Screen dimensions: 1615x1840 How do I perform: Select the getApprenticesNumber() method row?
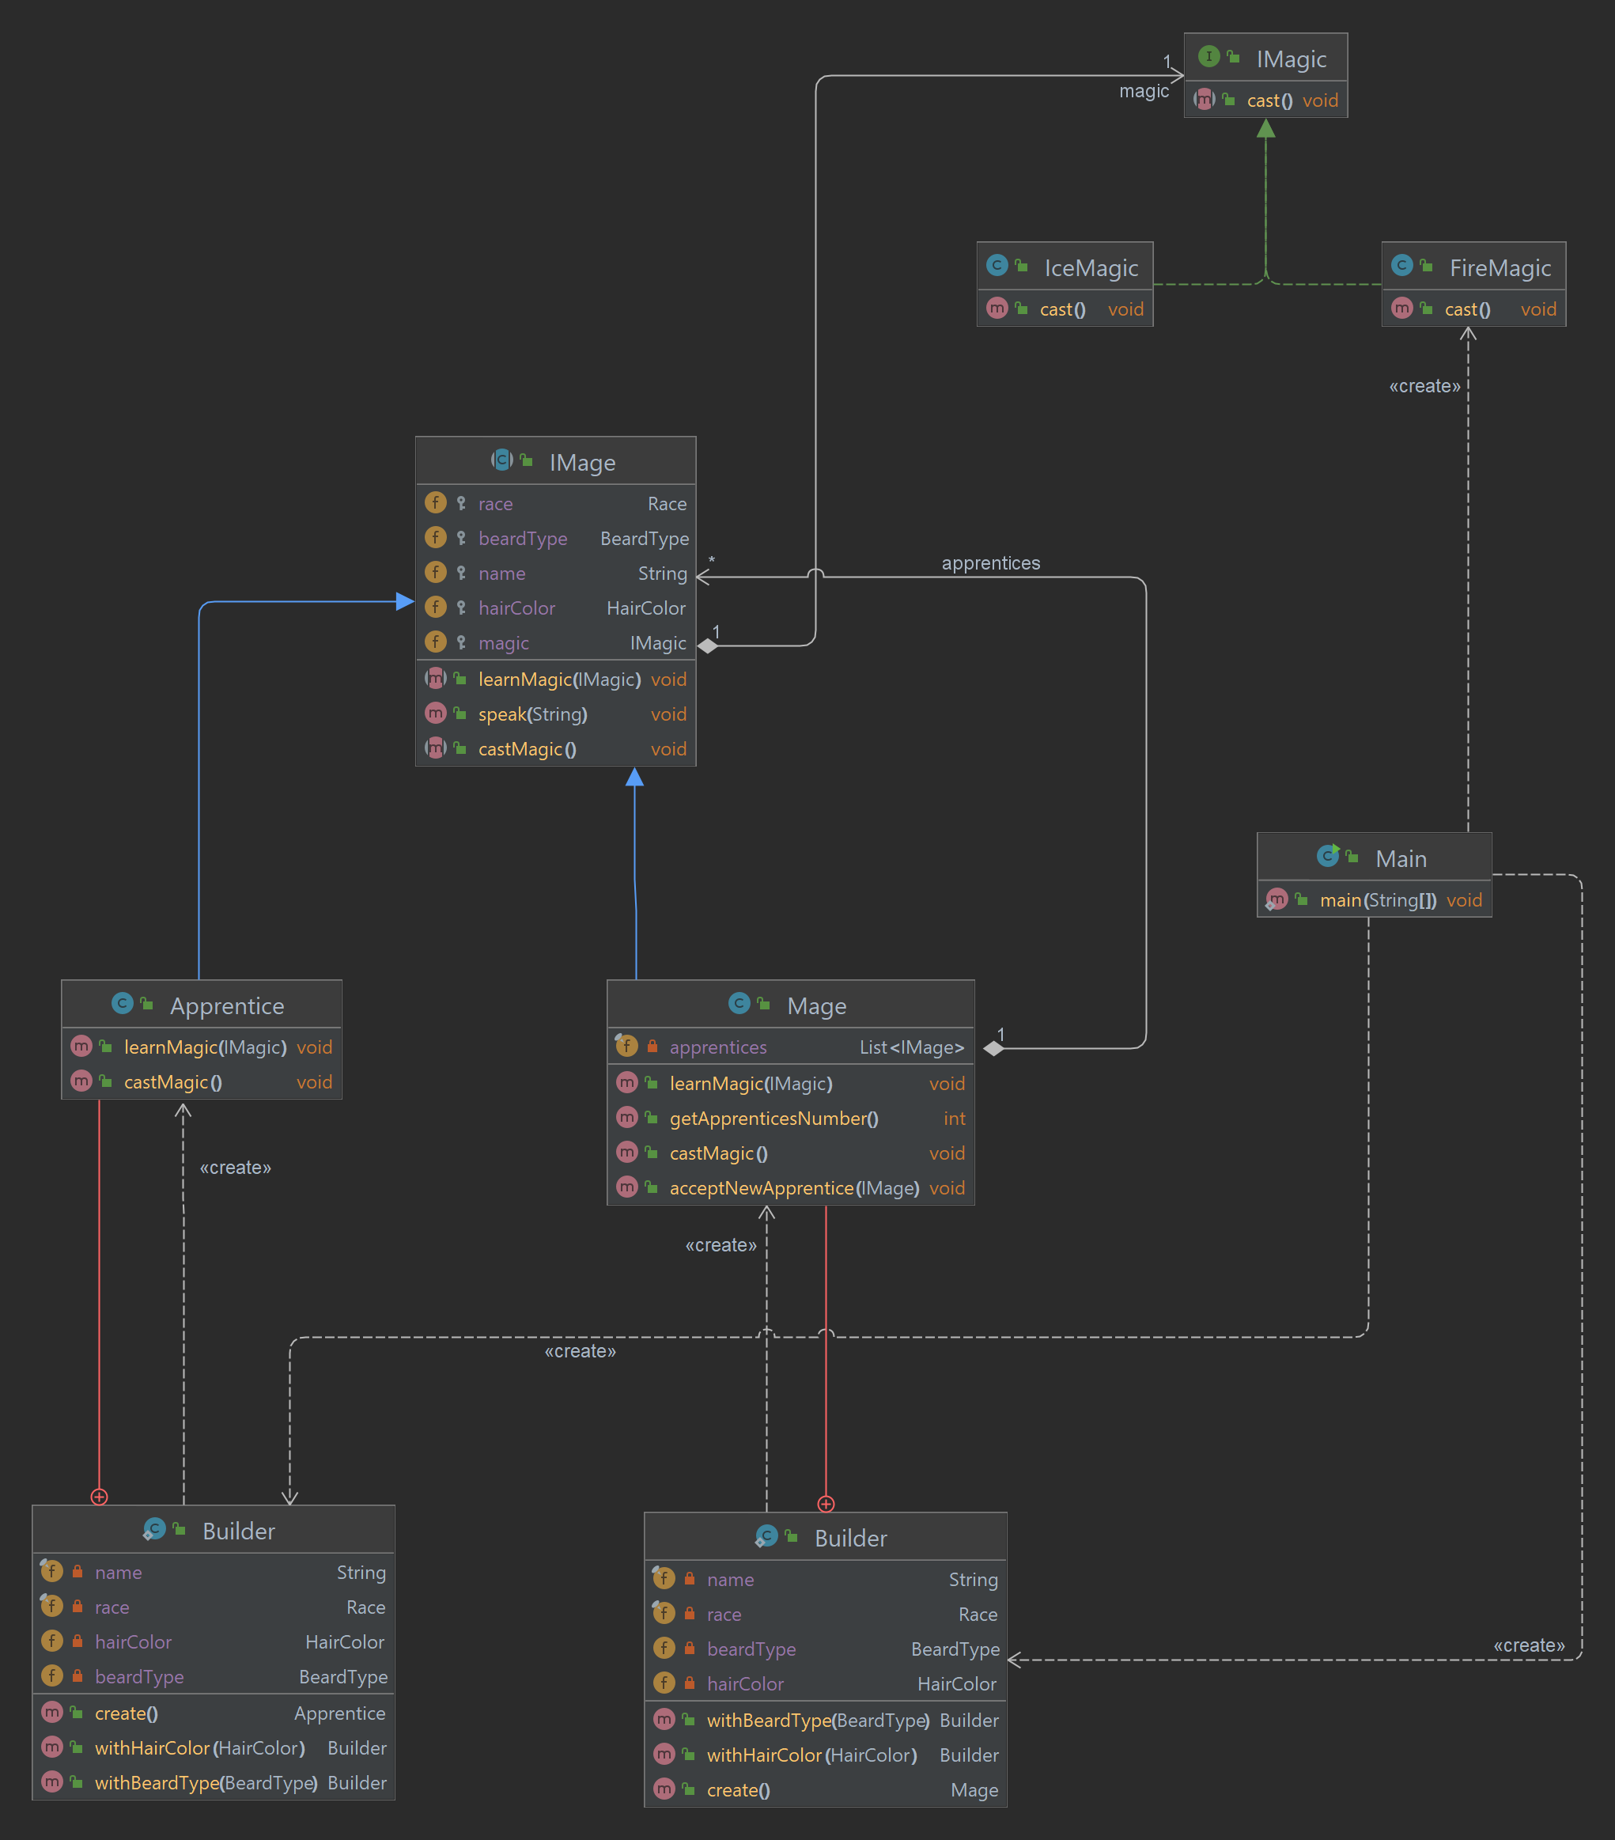(773, 1118)
